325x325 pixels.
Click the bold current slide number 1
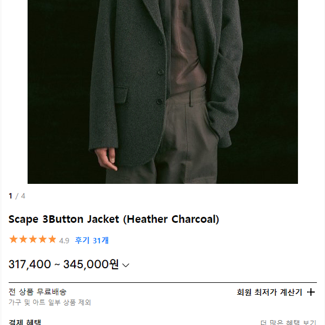coord(11,196)
